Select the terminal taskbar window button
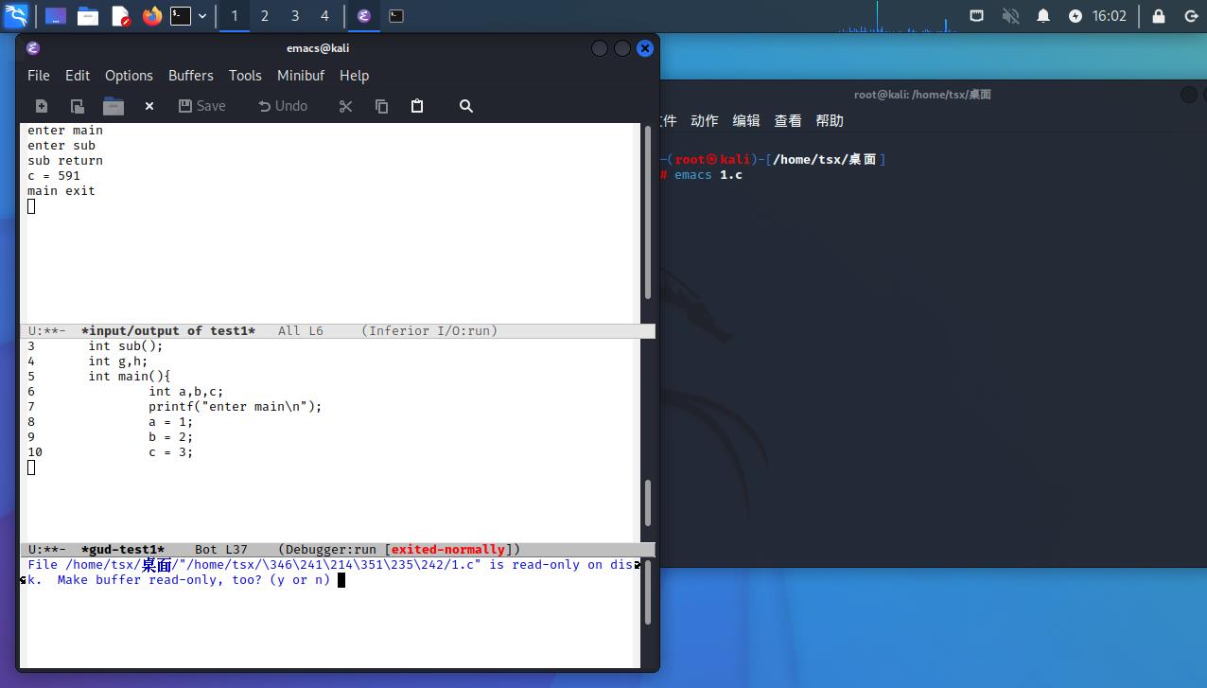The width and height of the screenshot is (1207, 688). pyautogui.click(x=396, y=16)
